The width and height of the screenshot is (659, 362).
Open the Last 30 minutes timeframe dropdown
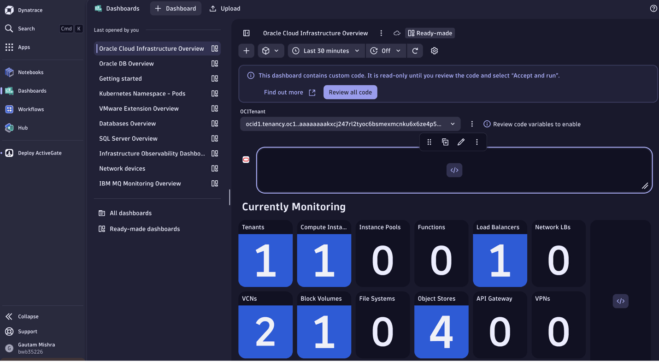coord(326,51)
